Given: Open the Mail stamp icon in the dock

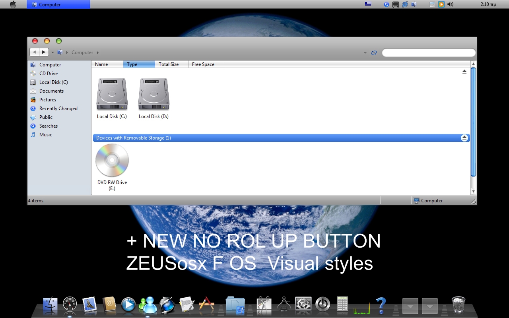Looking at the screenshot, I should pos(89,304).
